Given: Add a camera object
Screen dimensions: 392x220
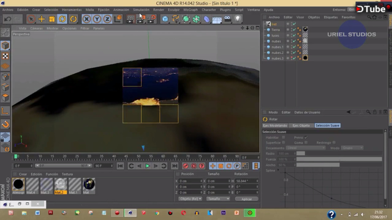Looking at the screenshot, I should pos(227,19).
